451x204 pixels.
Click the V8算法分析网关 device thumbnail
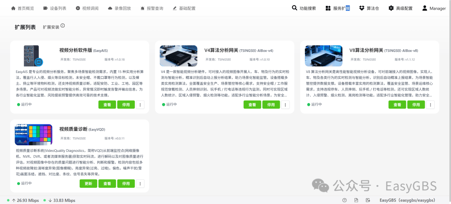coord(324,56)
